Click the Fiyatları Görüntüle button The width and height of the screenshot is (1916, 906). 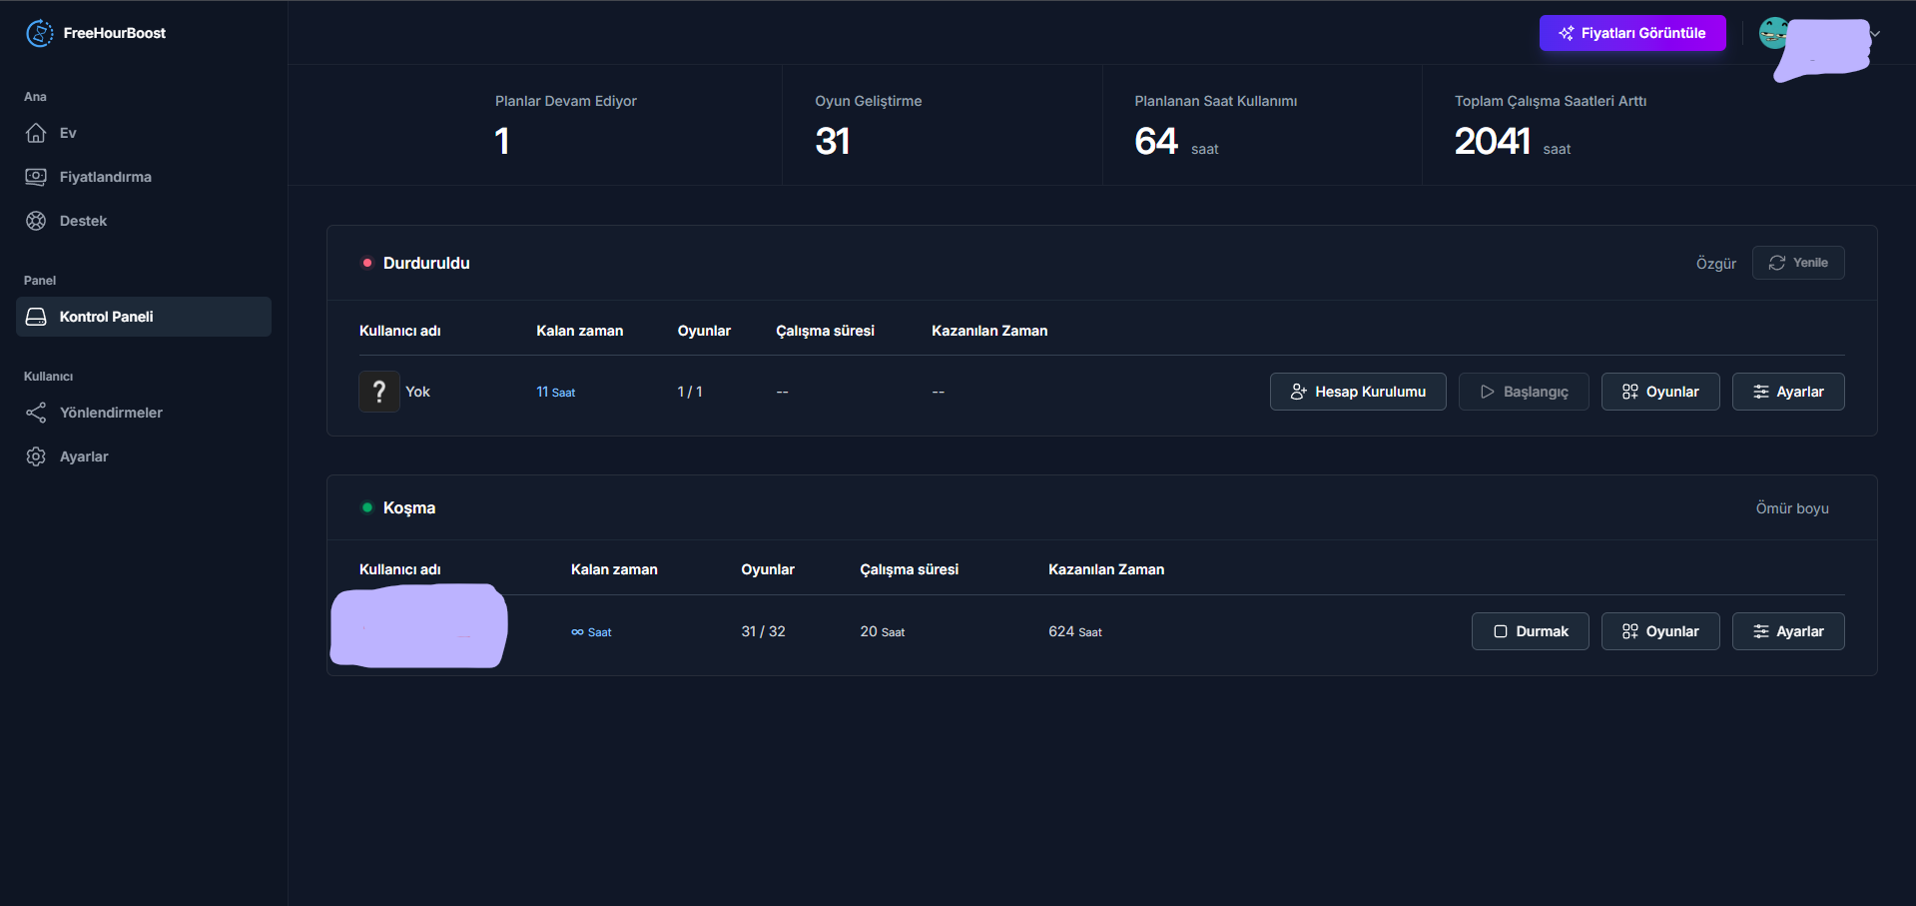(x=1632, y=33)
